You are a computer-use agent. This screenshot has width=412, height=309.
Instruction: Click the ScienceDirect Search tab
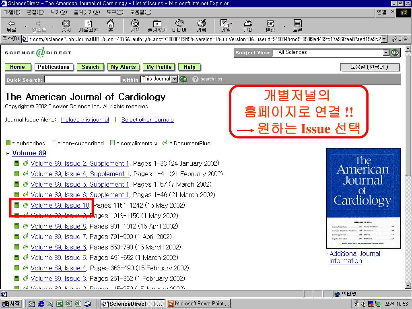(x=91, y=67)
